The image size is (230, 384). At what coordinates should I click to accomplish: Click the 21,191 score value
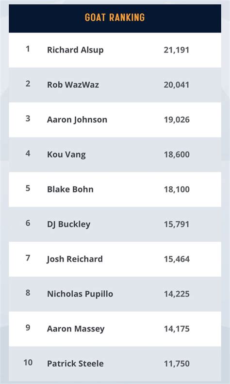coord(177,50)
